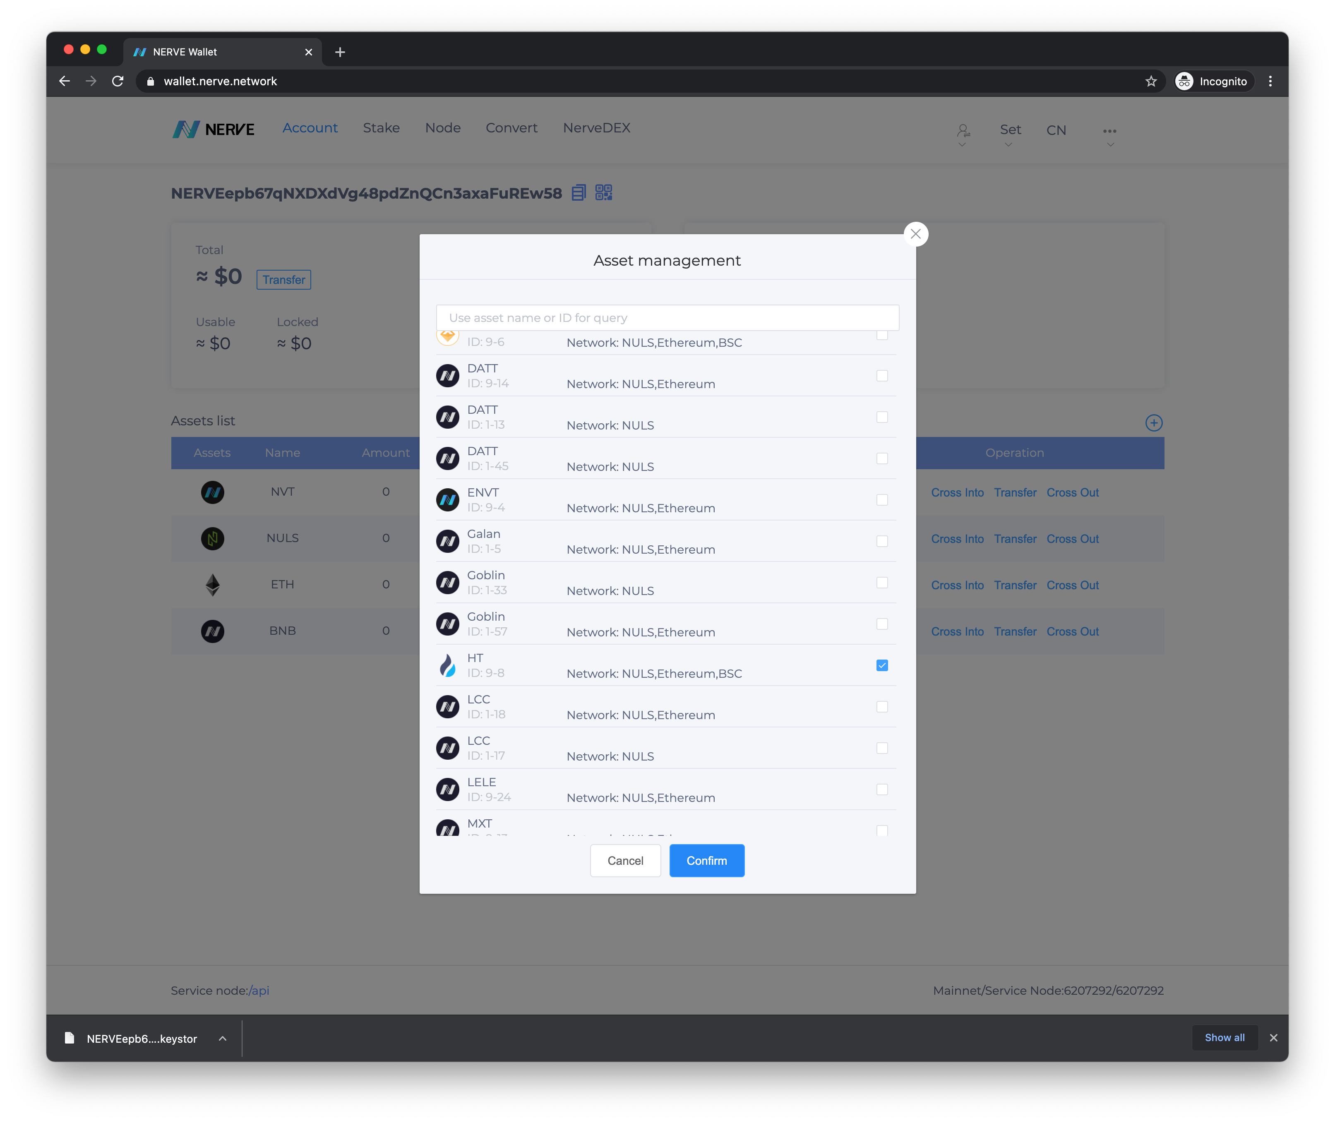1335x1123 pixels.
Task: Click the NVT token icon
Action: pyautogui.click(x=213, y=492)
